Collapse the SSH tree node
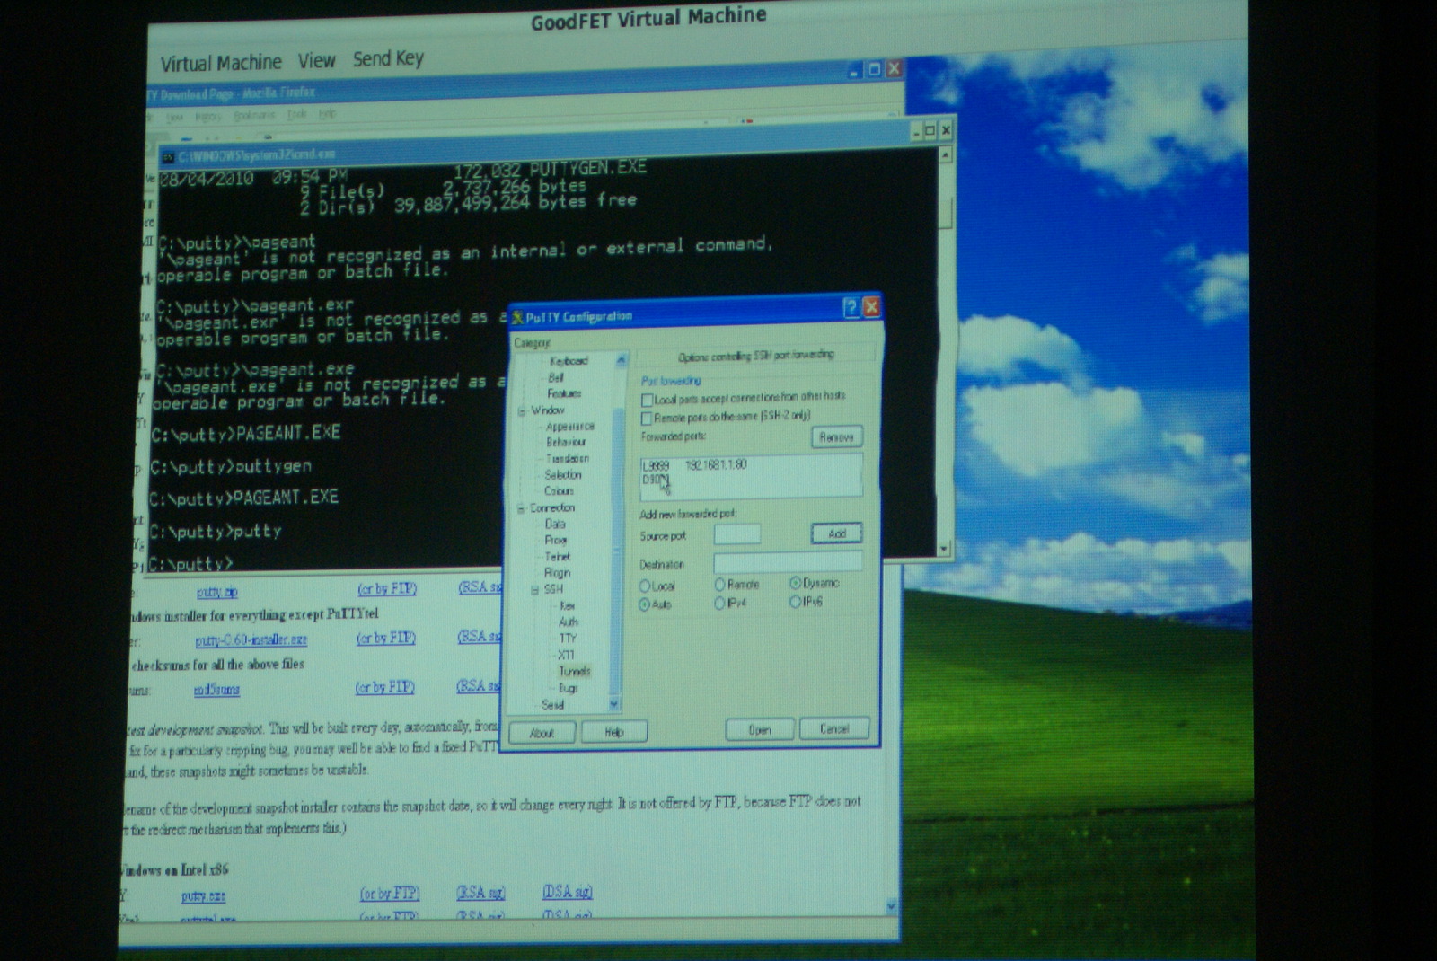The width and height of the screenshot is (1437, 961). click(534, 590)
